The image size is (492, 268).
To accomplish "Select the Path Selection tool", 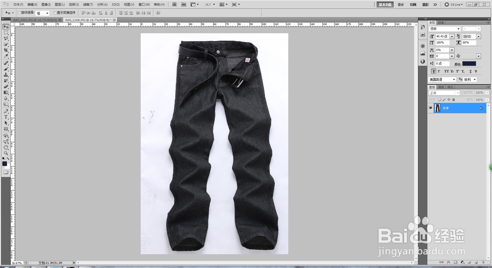I will click(5, 123).
